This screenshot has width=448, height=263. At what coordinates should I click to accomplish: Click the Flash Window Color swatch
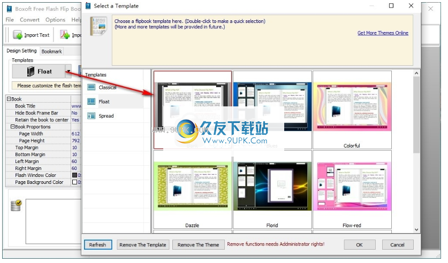[74, 175]
